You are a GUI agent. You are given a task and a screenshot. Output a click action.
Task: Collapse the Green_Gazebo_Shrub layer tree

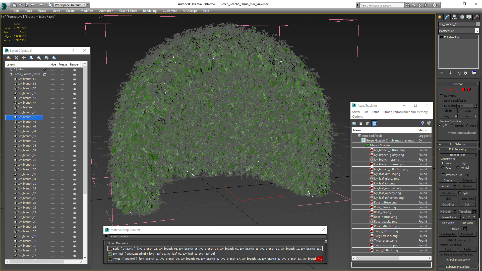point(7,74)
